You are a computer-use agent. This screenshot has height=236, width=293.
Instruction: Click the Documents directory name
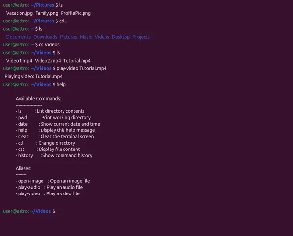coord(19,37)
